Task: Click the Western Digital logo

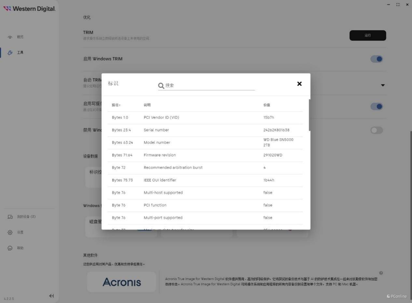Action: pyautogui.click(x=29, y=9)
